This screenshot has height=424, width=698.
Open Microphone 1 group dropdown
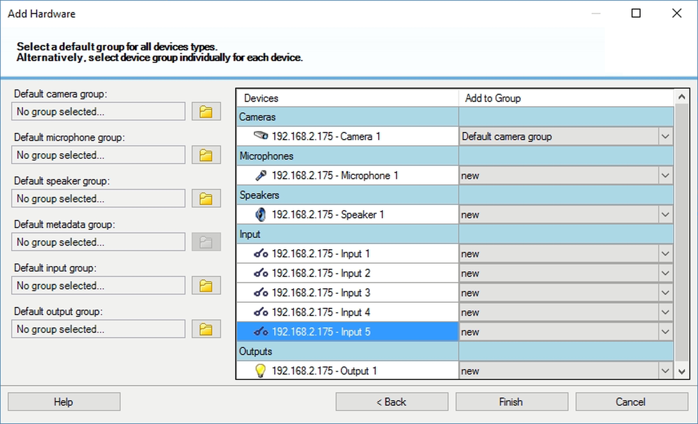[665, 175]
